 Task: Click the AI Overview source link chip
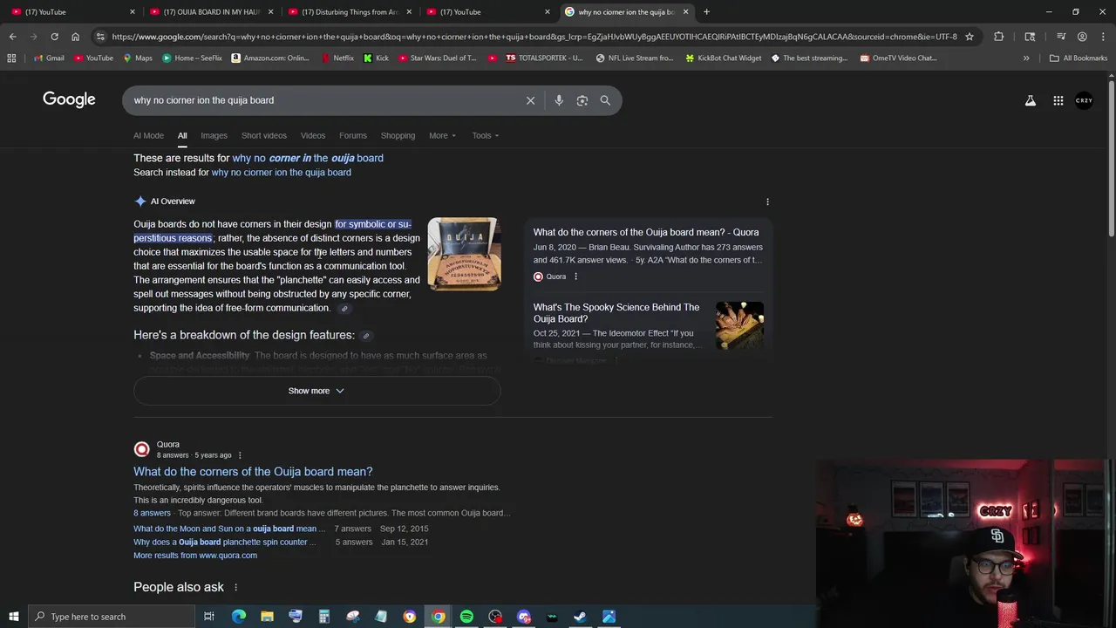click(x=344, y=309)
